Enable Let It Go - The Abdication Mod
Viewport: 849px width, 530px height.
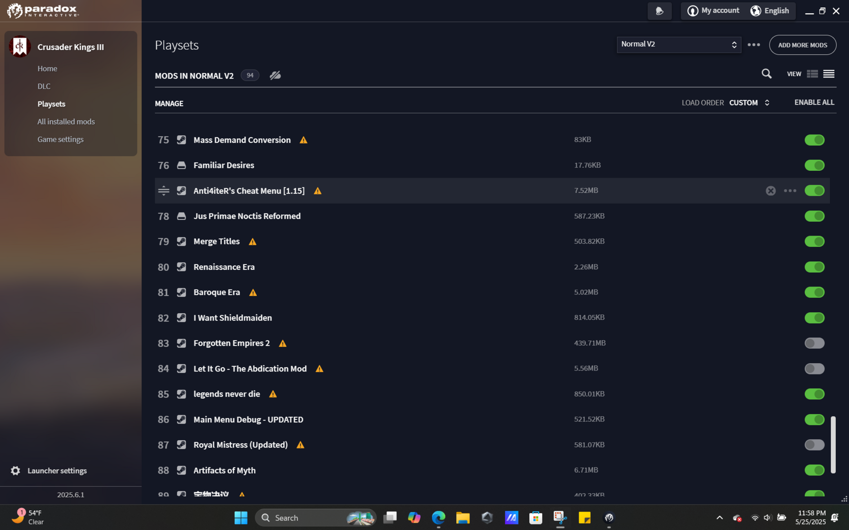(x=814, y=369)
